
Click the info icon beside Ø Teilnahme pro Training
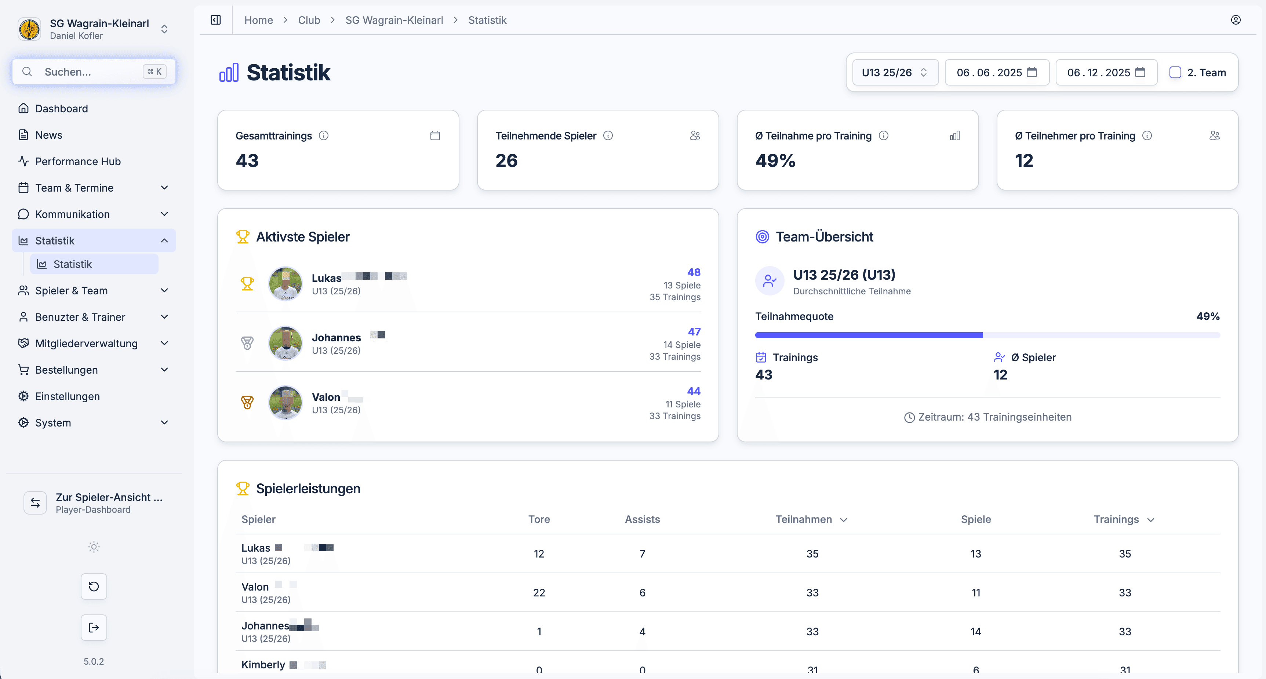click(884, 136)
